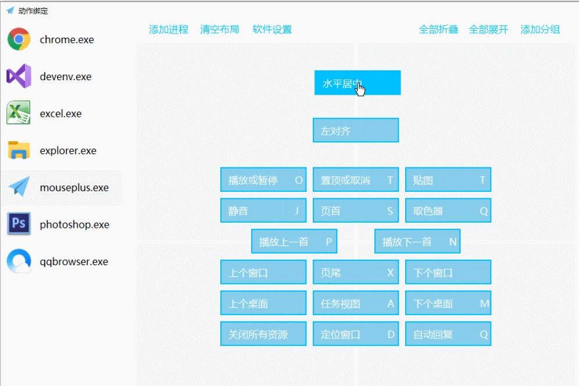Click 添加分组 to add a group
579x386 pixels.
[540, 30]
